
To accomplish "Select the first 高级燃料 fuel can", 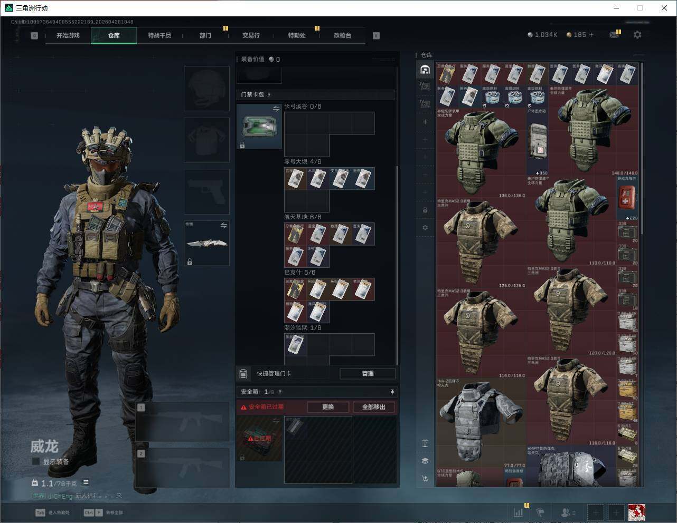I will click(x=492, y=97).
